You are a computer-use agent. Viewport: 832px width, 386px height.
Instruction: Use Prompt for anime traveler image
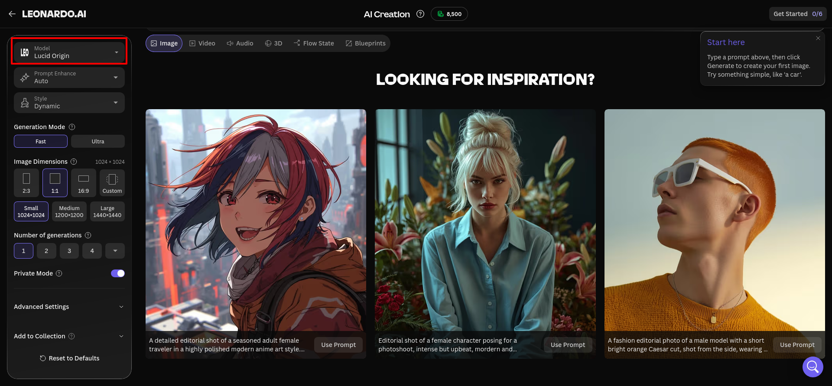(338, 345)
